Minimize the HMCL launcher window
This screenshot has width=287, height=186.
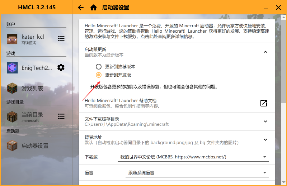pos(265,8)
